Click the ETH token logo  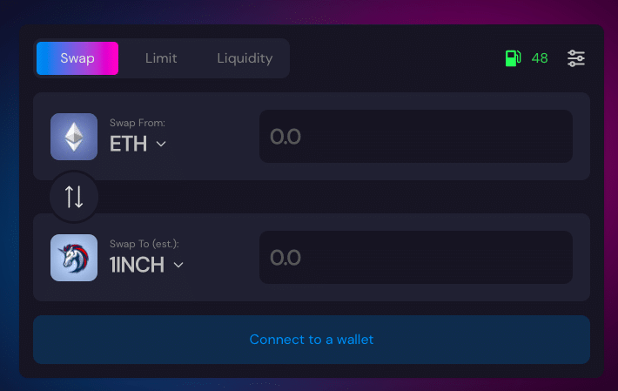pos(74,137)
